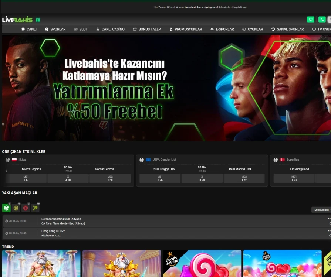The image size is (331, 277).
Task: Select the football sport filter icon
Action: click(6, 208)
